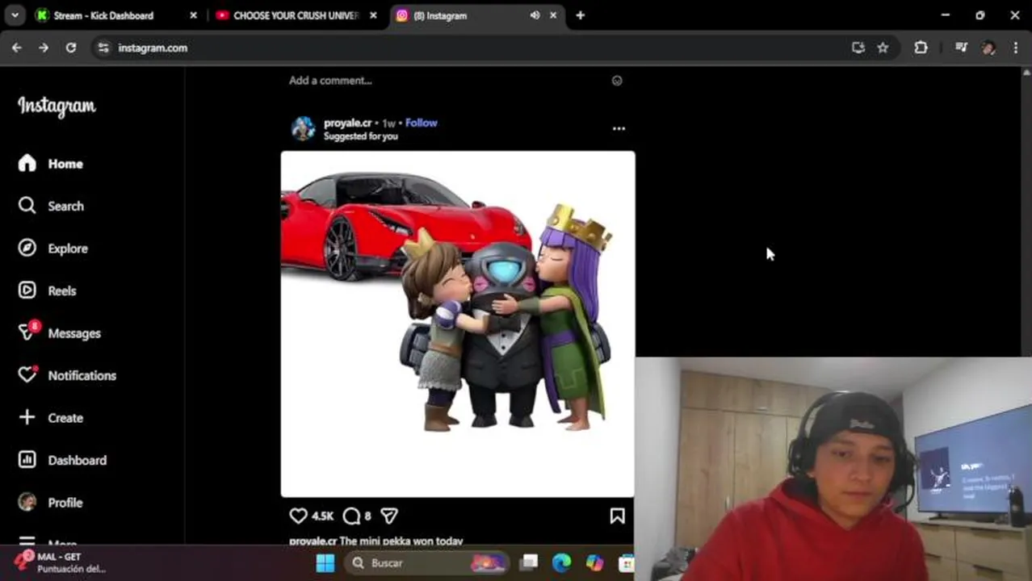Open Messages with unread badge
1032x581 pixels.
(59, 332)
